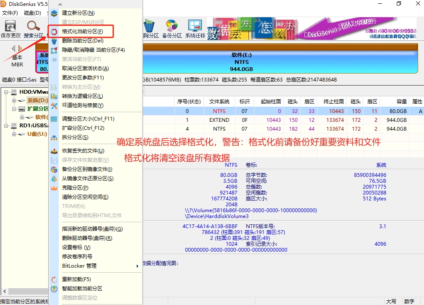Select U盘(U:) in the disk tree
This screenshot has height=305, width=424.
click(x=37, y=134)
